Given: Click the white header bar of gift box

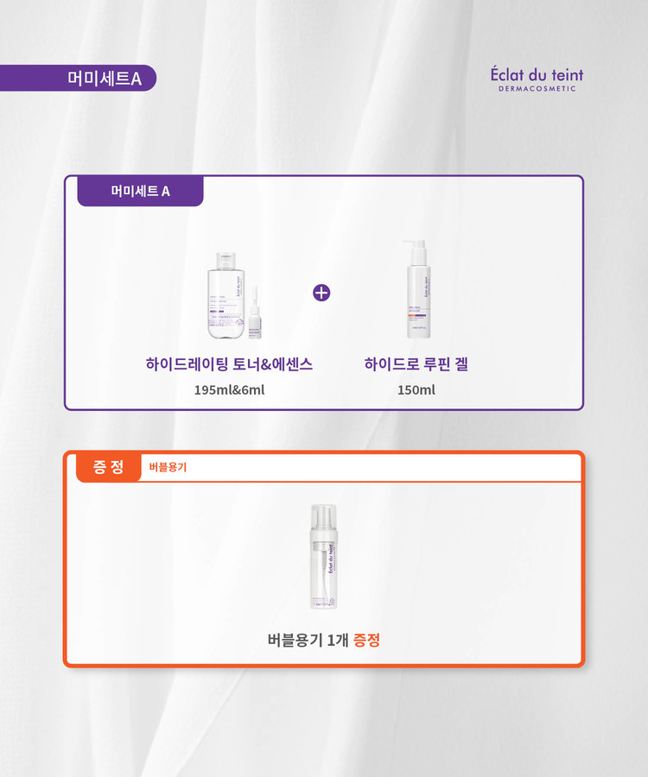Looking at the screenshot, I should pos(361,467).
